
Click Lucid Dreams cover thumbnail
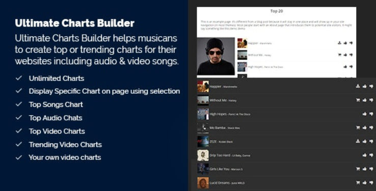[203, 183]
